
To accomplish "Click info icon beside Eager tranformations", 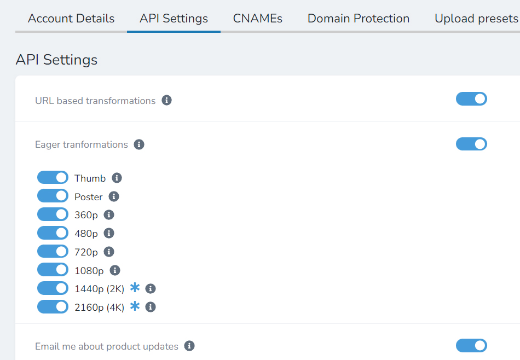I will click(x=139, y=144).
